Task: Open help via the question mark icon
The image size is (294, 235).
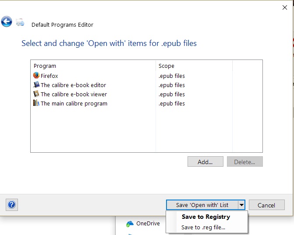Action: pyautogui.click(x=12, y=204)
